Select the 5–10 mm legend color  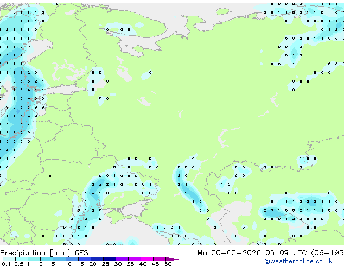59,259
